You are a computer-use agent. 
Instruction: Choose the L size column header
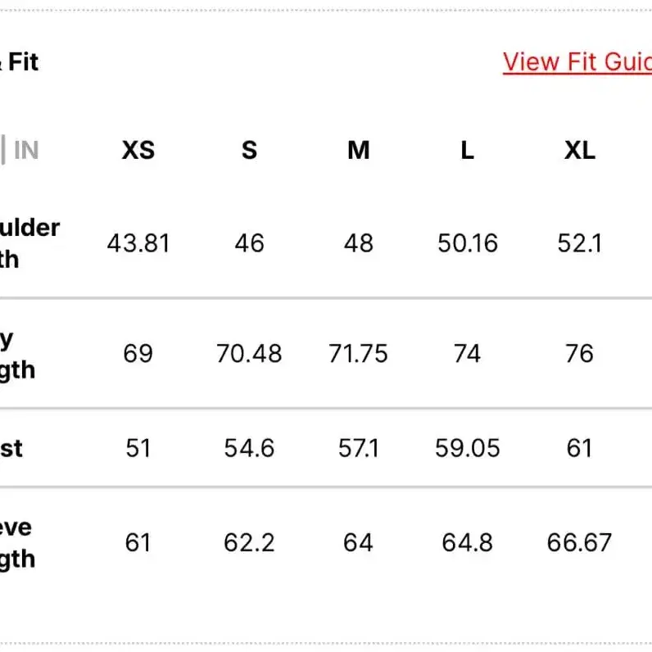[467, 150]
